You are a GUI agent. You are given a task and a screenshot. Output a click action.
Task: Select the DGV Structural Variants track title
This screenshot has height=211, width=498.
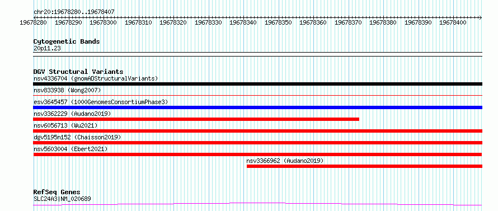[x=78, y=72]
